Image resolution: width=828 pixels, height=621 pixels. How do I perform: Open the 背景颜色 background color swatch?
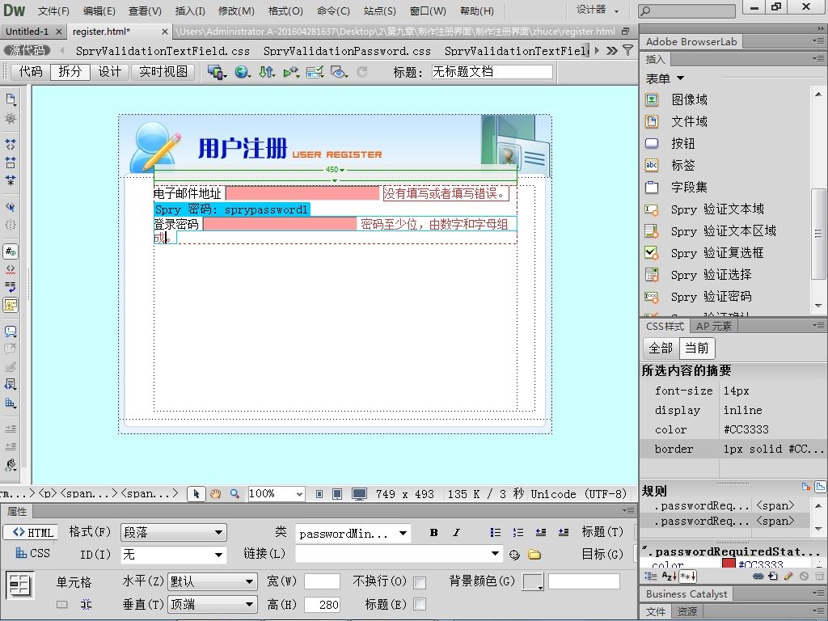pyautogui.click(x=533, y=582)
